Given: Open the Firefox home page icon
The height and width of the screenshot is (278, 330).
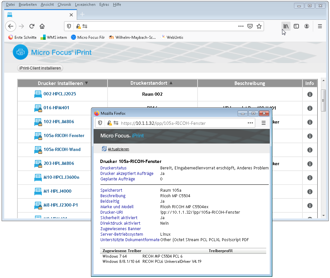Looking at the screenshot, I should point(42,26).
